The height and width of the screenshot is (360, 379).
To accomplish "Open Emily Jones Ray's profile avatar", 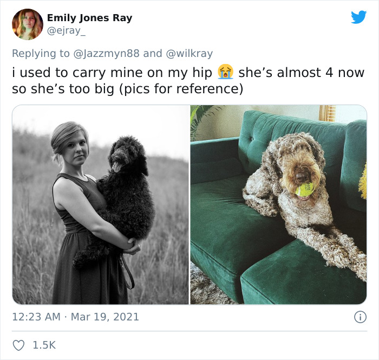I will 28,24.
